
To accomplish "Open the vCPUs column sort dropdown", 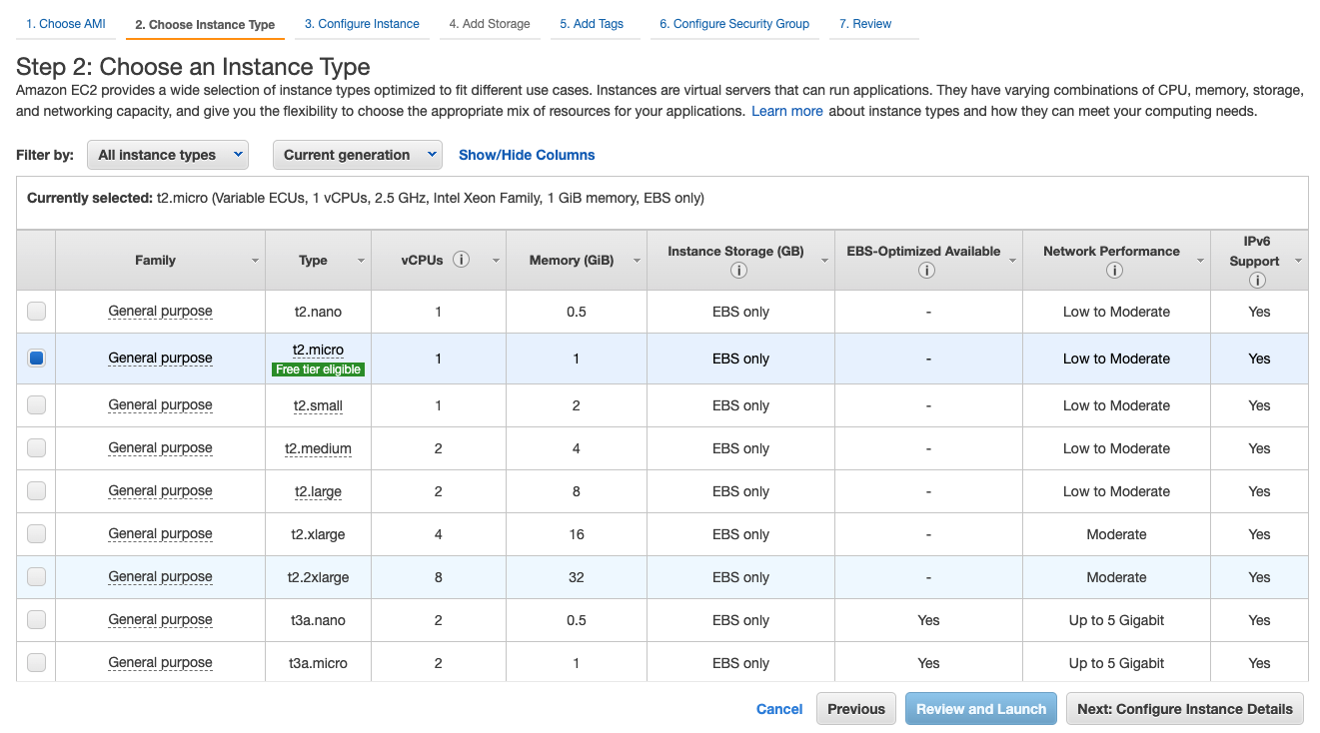I will pyautogui.click(x=496, y=260).
